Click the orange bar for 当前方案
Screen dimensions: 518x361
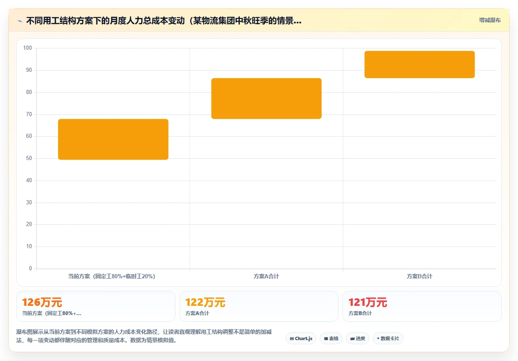click(113, 139)
